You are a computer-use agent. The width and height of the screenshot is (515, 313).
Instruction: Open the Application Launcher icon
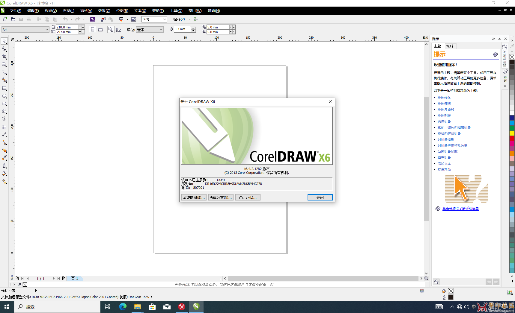[121, 19]
